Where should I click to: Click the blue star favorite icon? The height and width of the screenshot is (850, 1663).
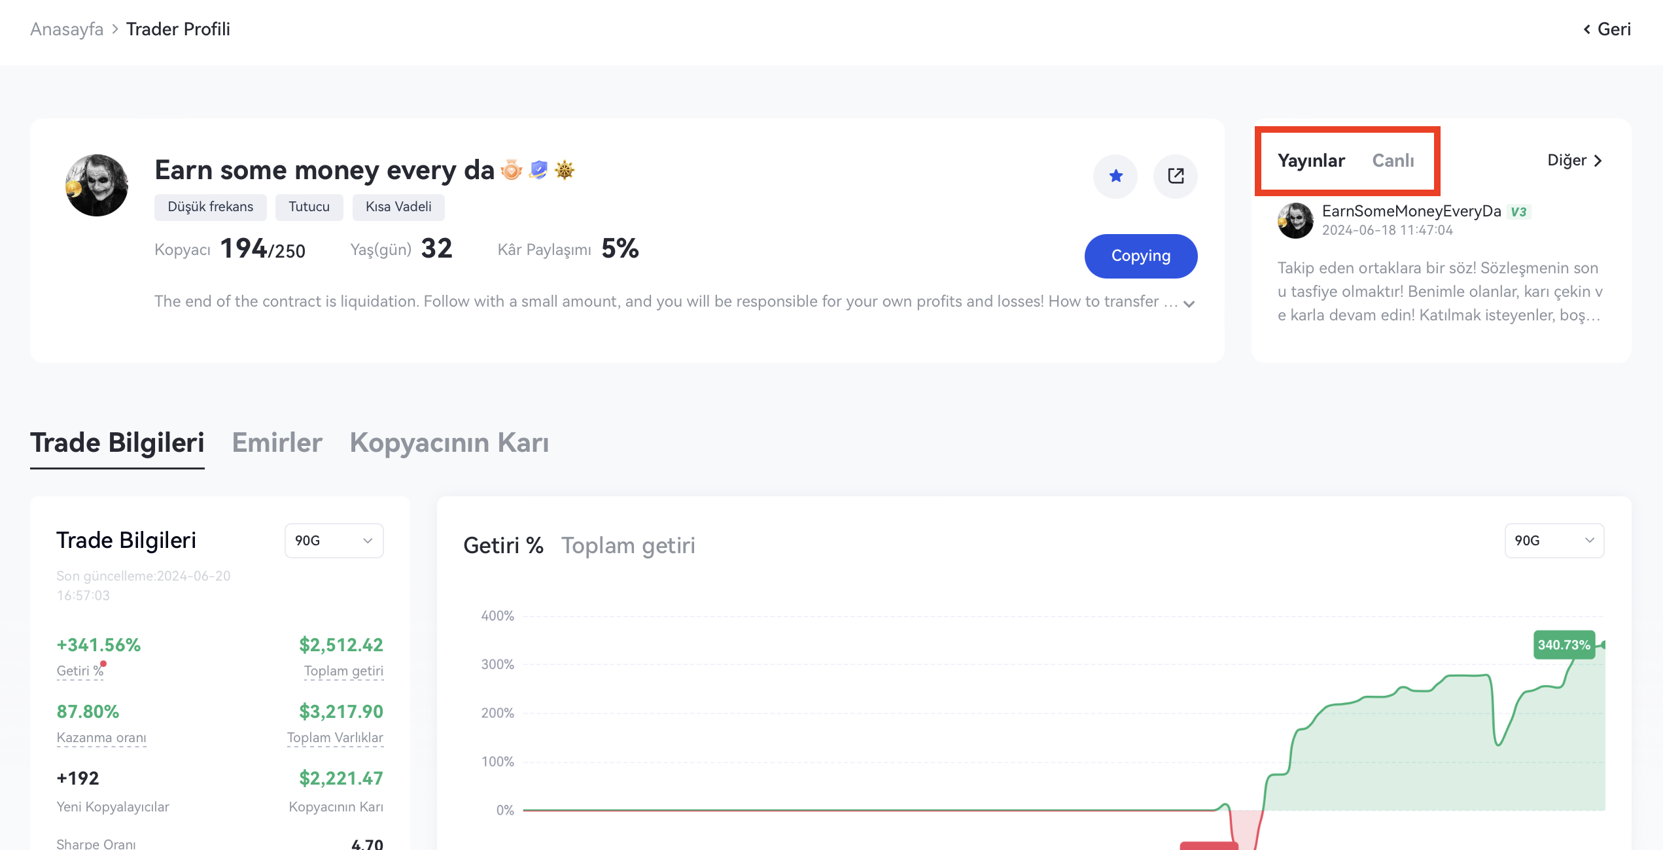[x=1115, y=176]
